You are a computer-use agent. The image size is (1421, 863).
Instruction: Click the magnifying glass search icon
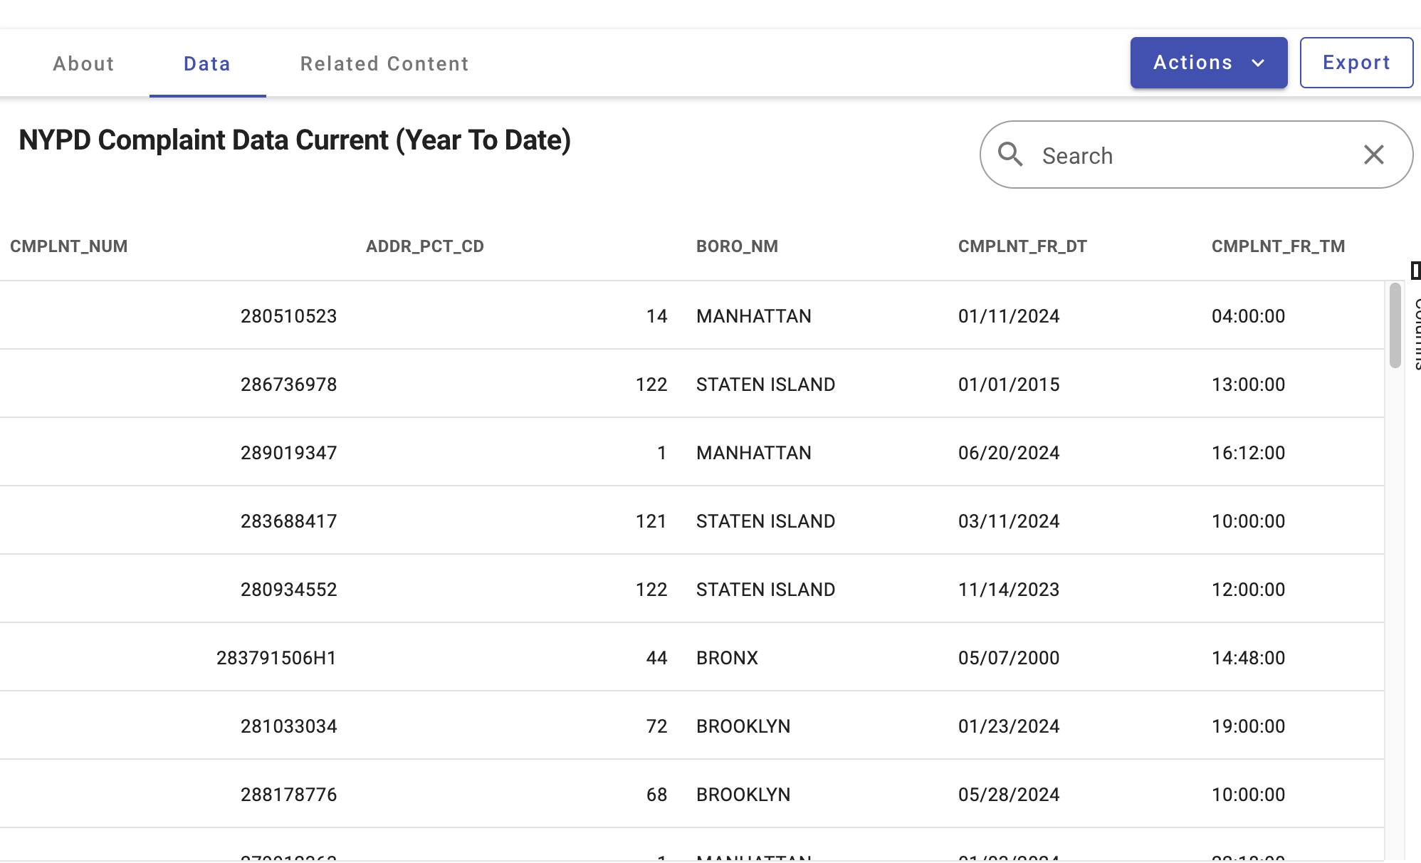1010,155
